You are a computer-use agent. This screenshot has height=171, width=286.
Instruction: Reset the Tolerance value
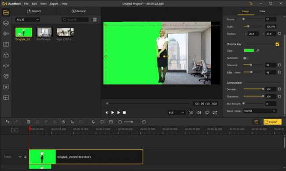click(x=279, y=65)
